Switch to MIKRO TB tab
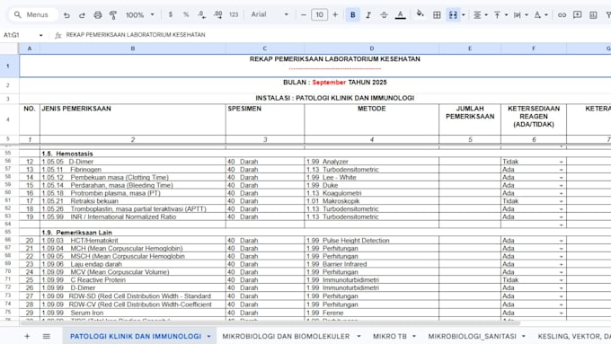The height and width of the screenshot is (344, 611). pyautogui.click(x=390, y=336)
